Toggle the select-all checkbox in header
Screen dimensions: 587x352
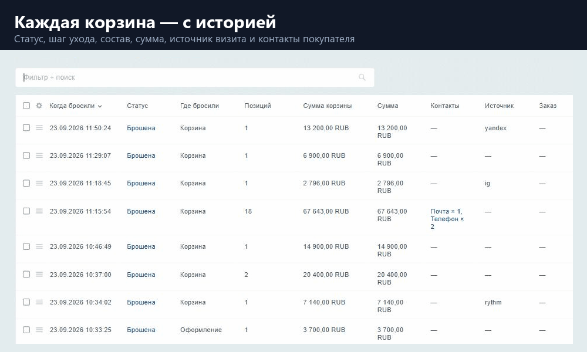click(x=26, y=106)
